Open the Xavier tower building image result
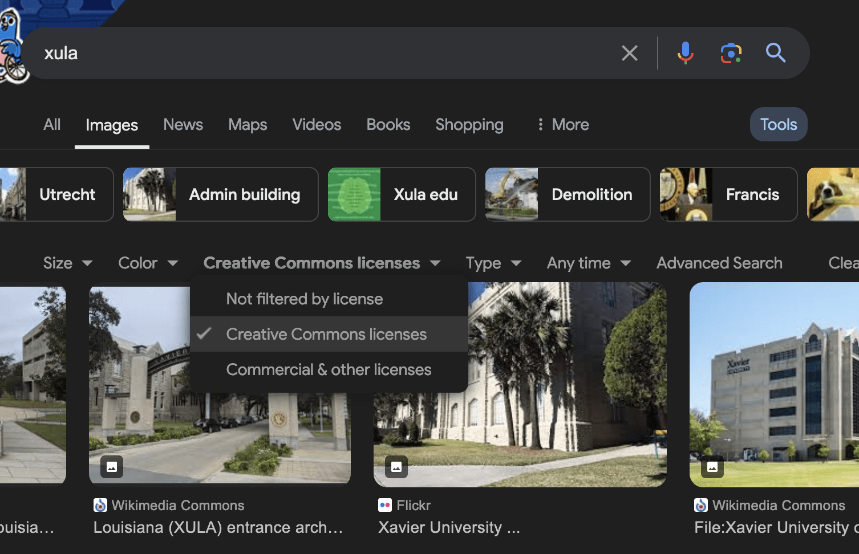The width and height of the screenshot is (859, 554). [774, 385]
